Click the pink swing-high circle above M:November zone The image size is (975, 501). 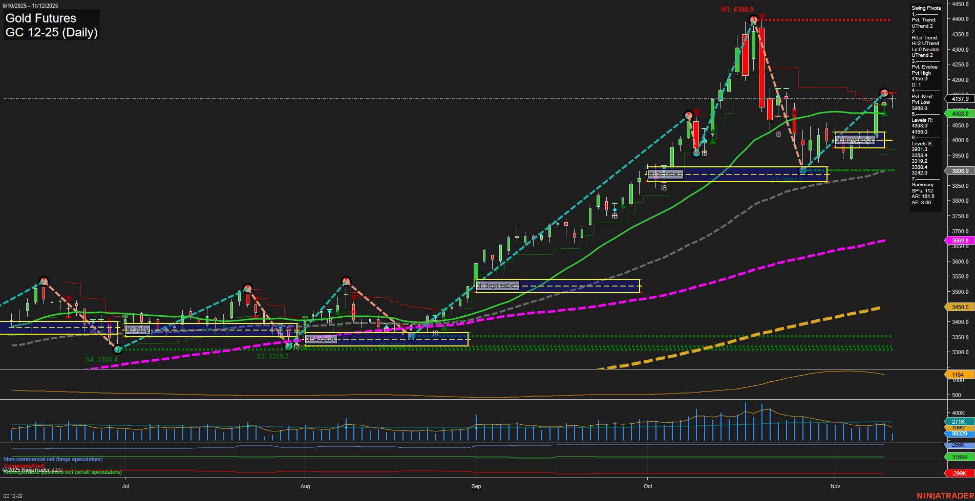click(x=883, y=93)
